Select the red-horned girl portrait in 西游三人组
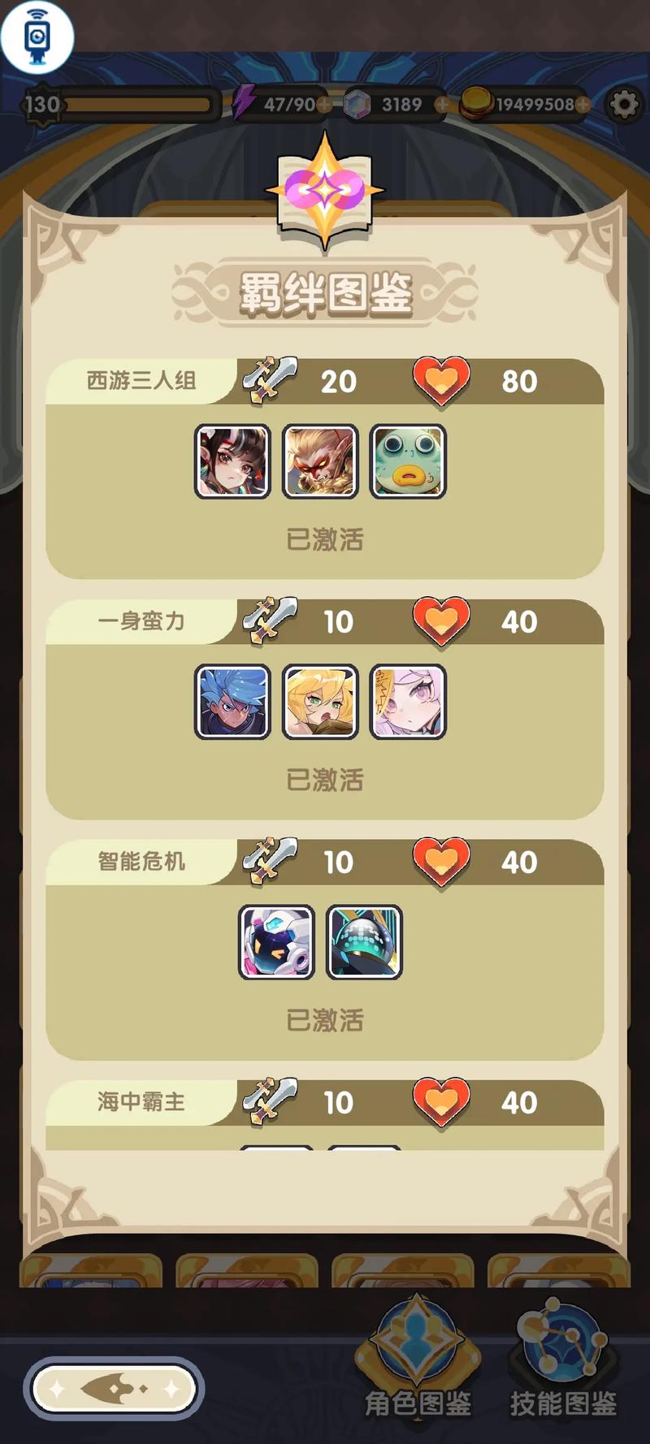Image resolution: width=650 pixels, height=1444 pixels. tap(232, 461)
